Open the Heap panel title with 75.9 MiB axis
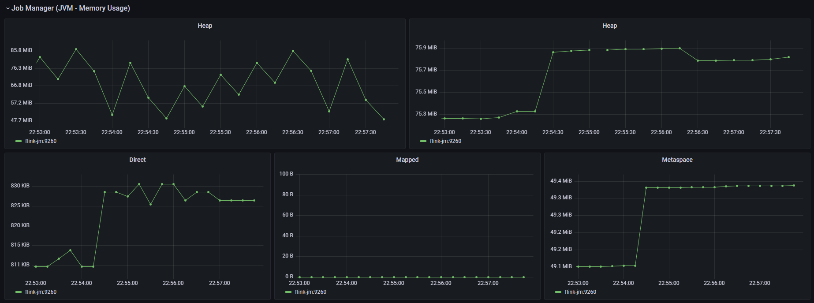814x303 pixels. coord(609,26)
